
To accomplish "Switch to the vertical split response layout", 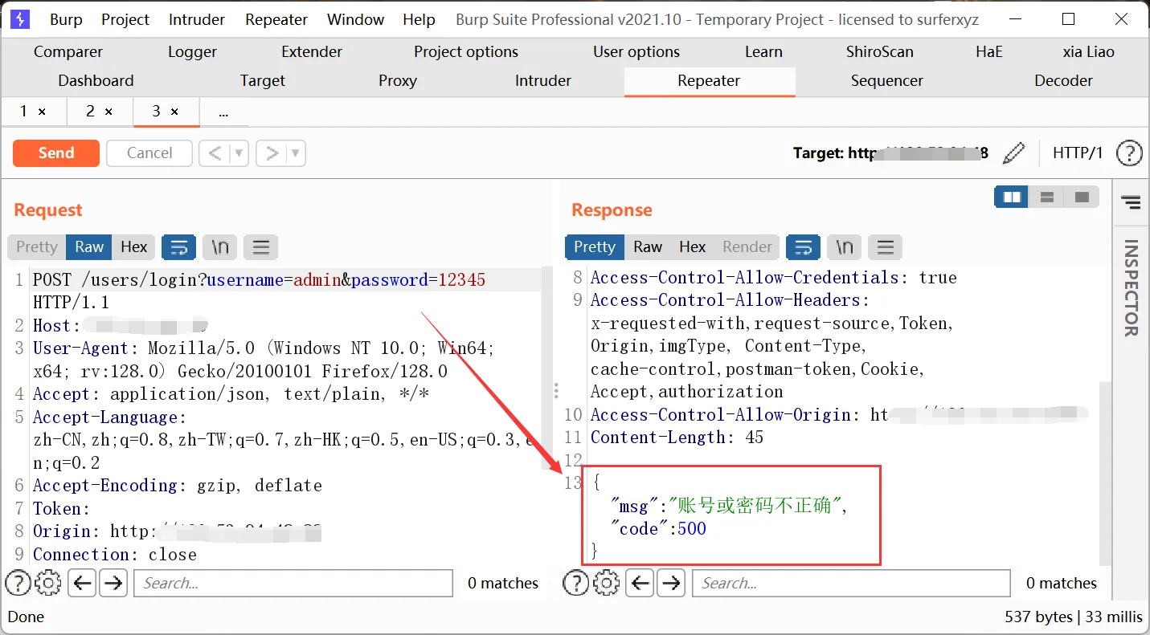I will point(1011,196).
